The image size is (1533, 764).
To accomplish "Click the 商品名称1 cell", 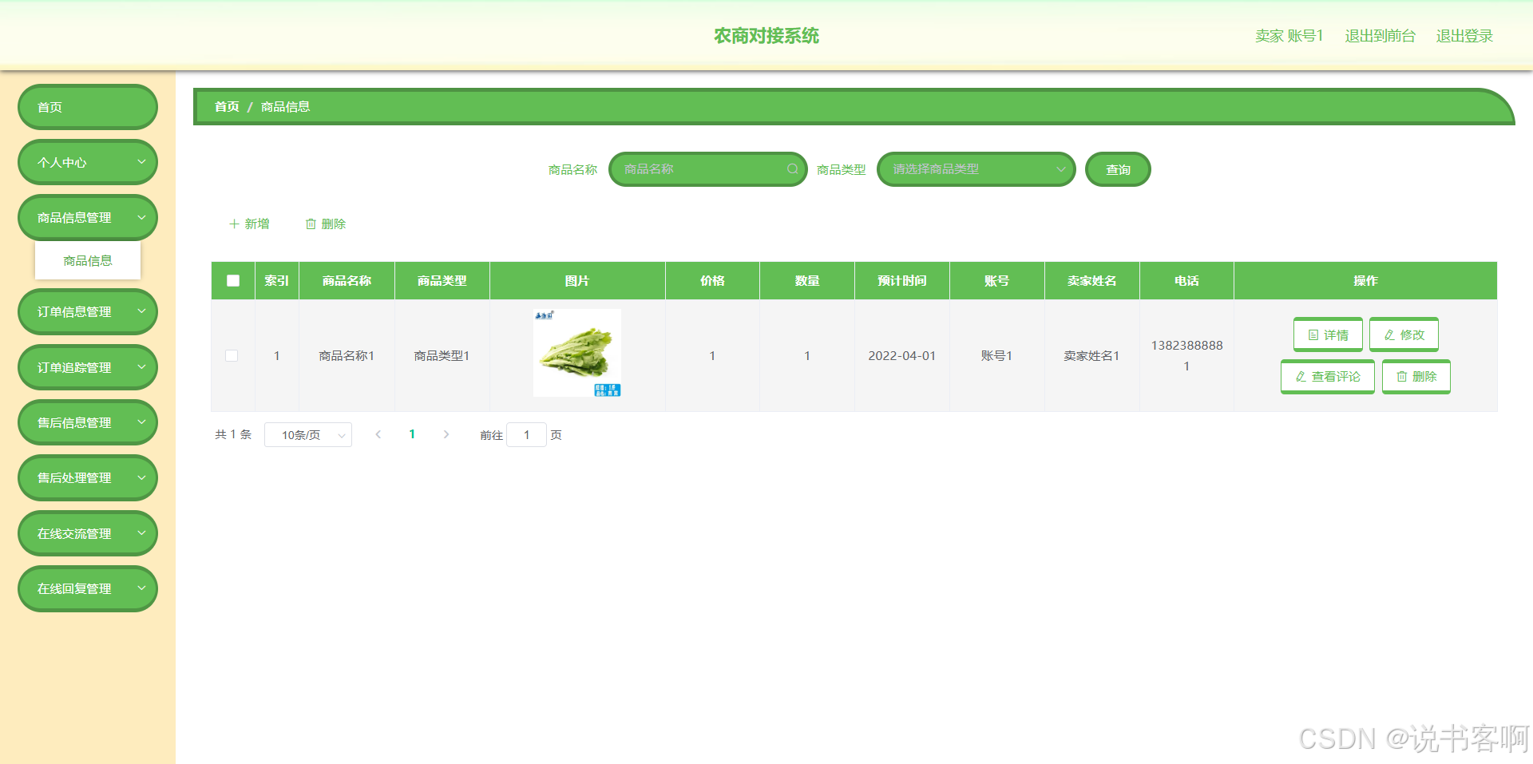I will 347,356.
